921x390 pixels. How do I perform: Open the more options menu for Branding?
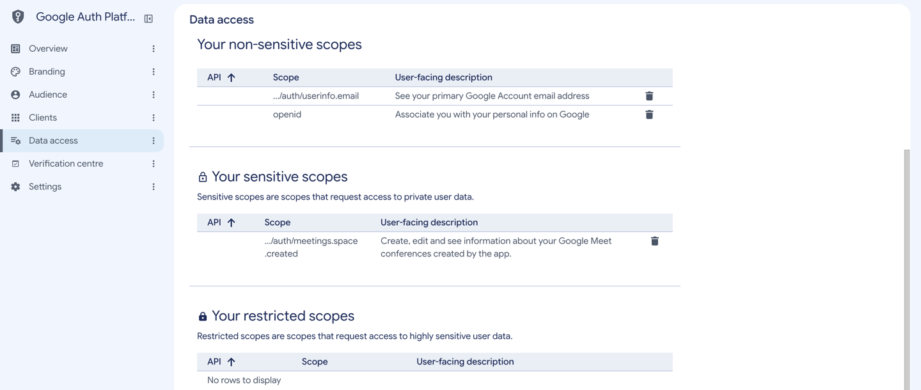153,72
